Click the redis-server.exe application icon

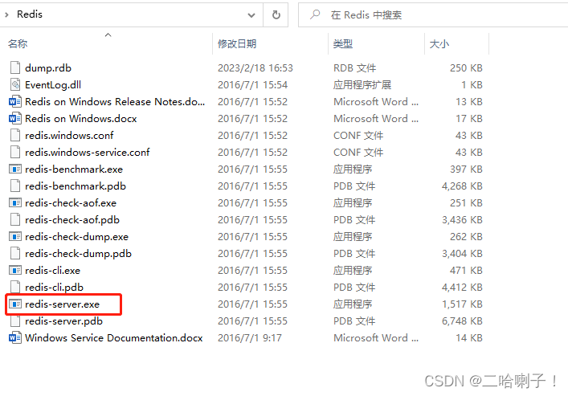coord(14,304)
